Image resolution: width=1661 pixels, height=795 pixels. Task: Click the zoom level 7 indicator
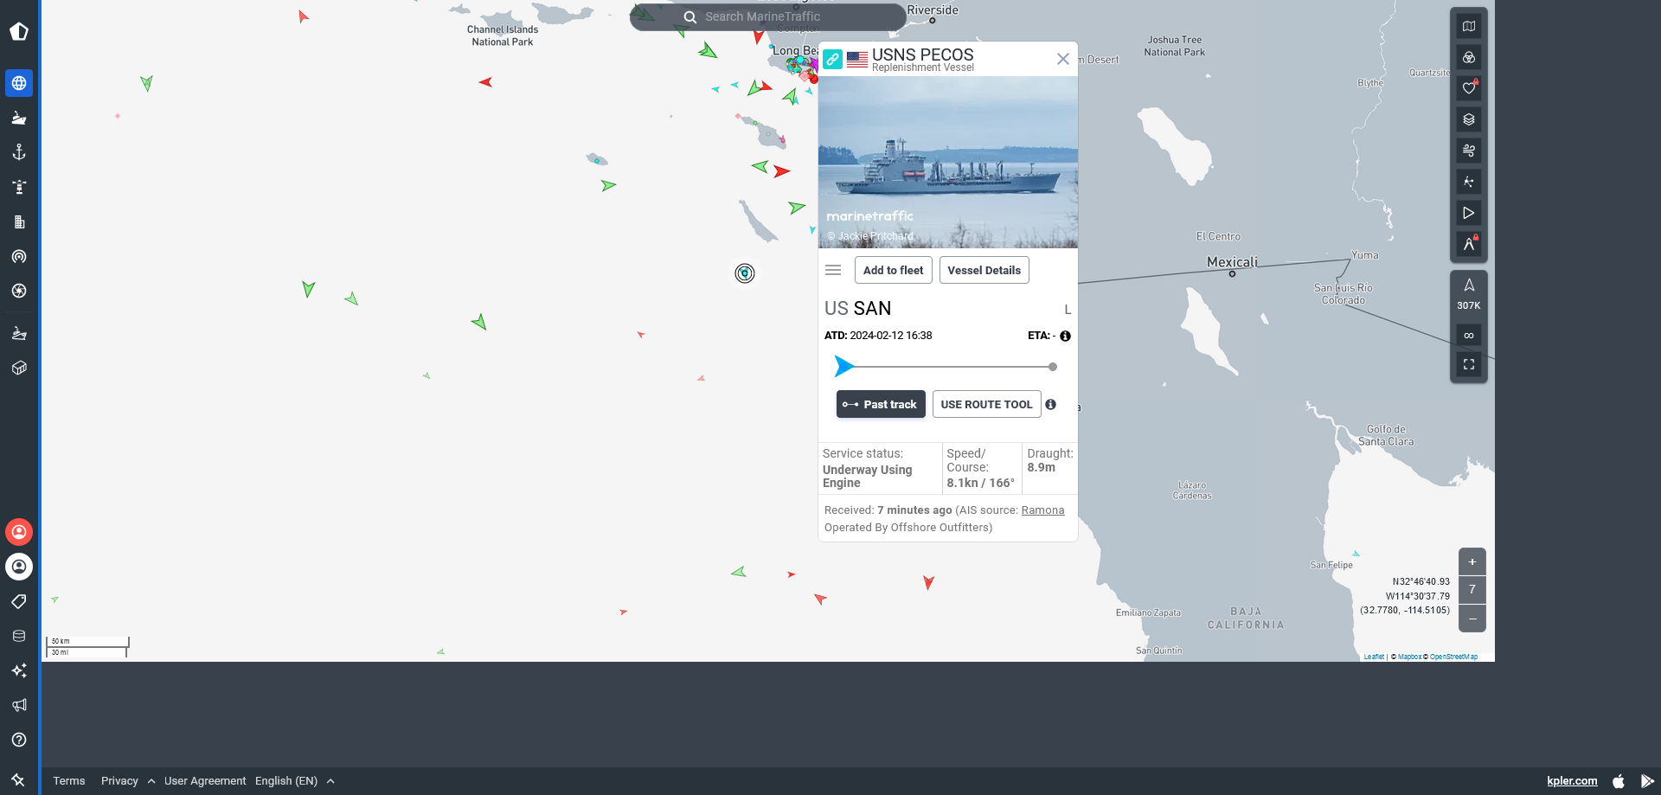click(x=1472, y=590)
